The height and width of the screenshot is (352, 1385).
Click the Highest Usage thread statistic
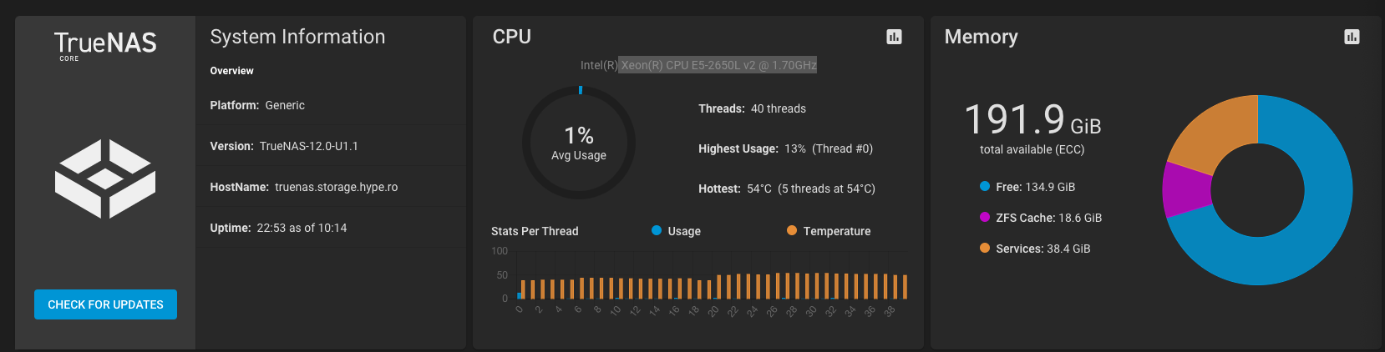[x=785, y=148]
